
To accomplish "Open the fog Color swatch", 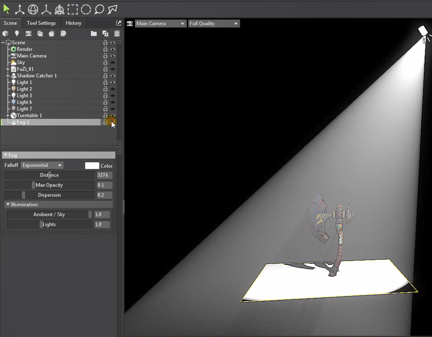I will click(x=92, y=165).
